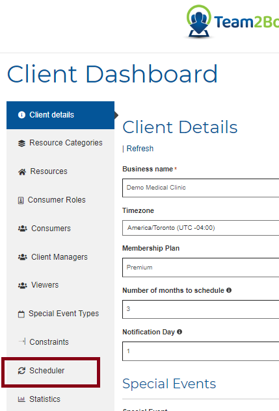
Task: Open the Timezone America/Toronto dropdown
Action: (201, 228)
